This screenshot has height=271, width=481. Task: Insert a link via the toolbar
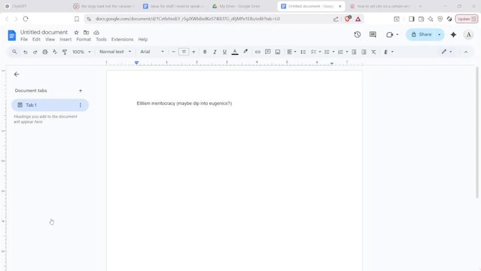[257, 52]
